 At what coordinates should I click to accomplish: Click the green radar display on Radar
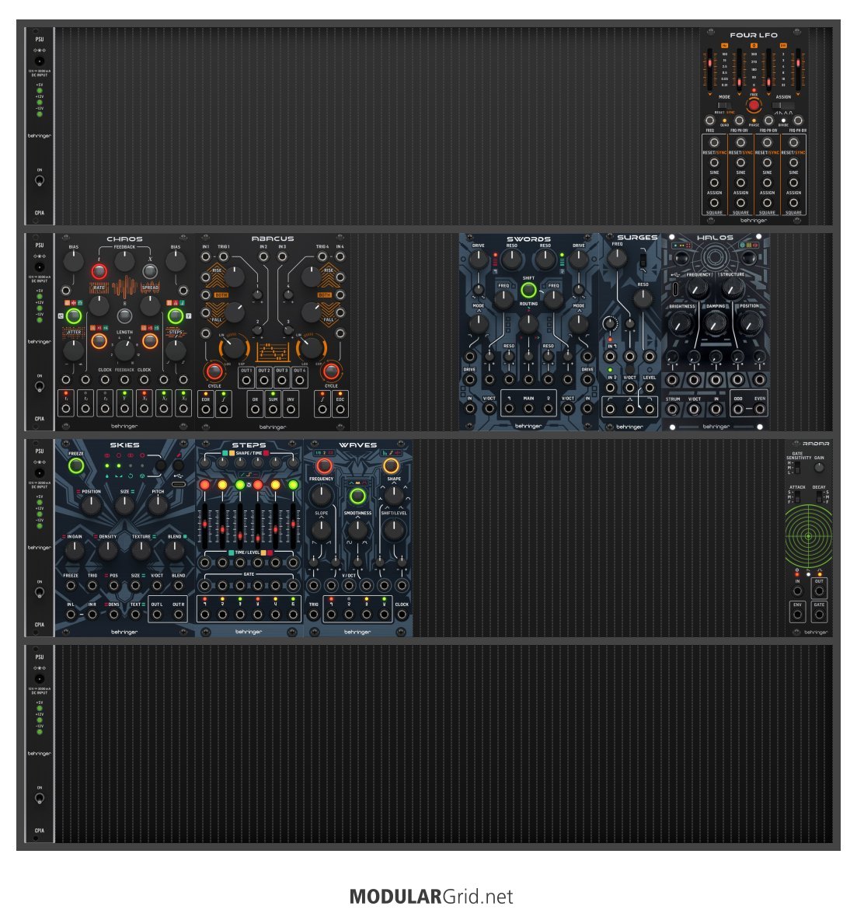[x=808, y=535]
